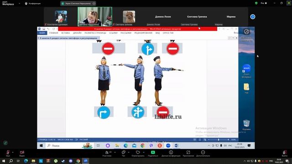Expand the arrow beside Отреагировать
This screenshot has width=292, height=164.
[x=144, y=152]
